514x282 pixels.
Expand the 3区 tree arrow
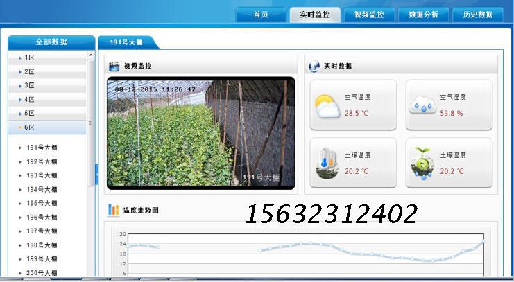[x=20, y=86]
